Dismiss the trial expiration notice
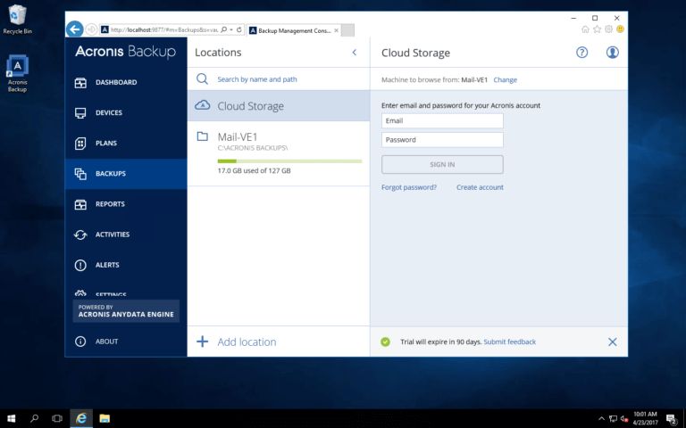The height and width of the screenshot is (428, 686). [x=612, y=342]
